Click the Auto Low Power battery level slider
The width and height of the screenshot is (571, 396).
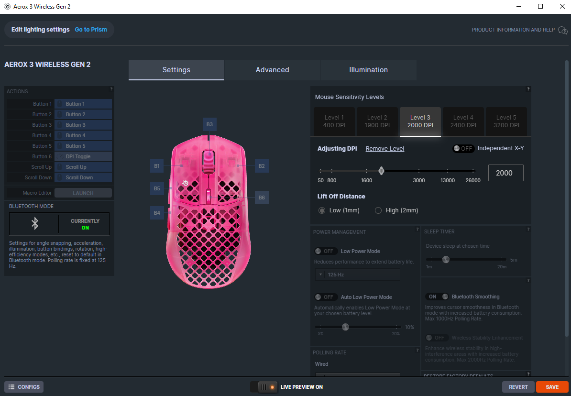(x=345, y=327)
